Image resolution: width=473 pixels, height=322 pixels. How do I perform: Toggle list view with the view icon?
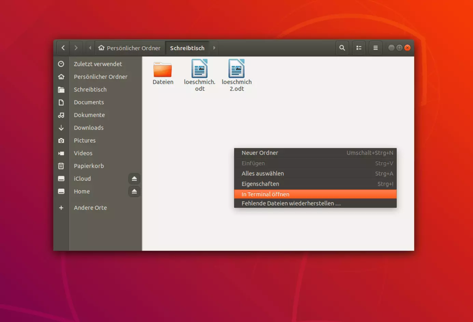point(359,48)
